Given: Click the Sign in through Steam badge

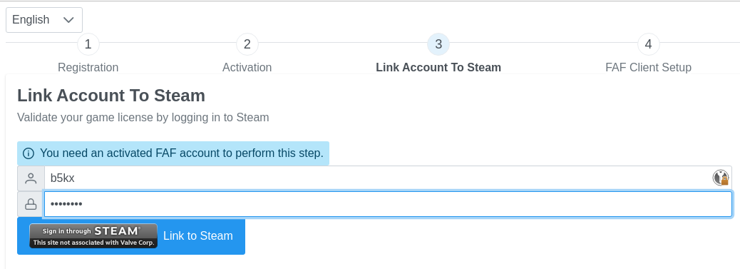Looking at the screenshot, I should (93, 236).
